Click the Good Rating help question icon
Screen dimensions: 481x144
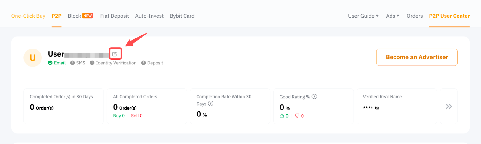[x=314, y=97]
